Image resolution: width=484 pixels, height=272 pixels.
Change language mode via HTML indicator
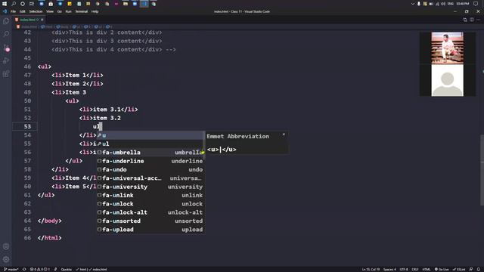(x=427, y=269)
